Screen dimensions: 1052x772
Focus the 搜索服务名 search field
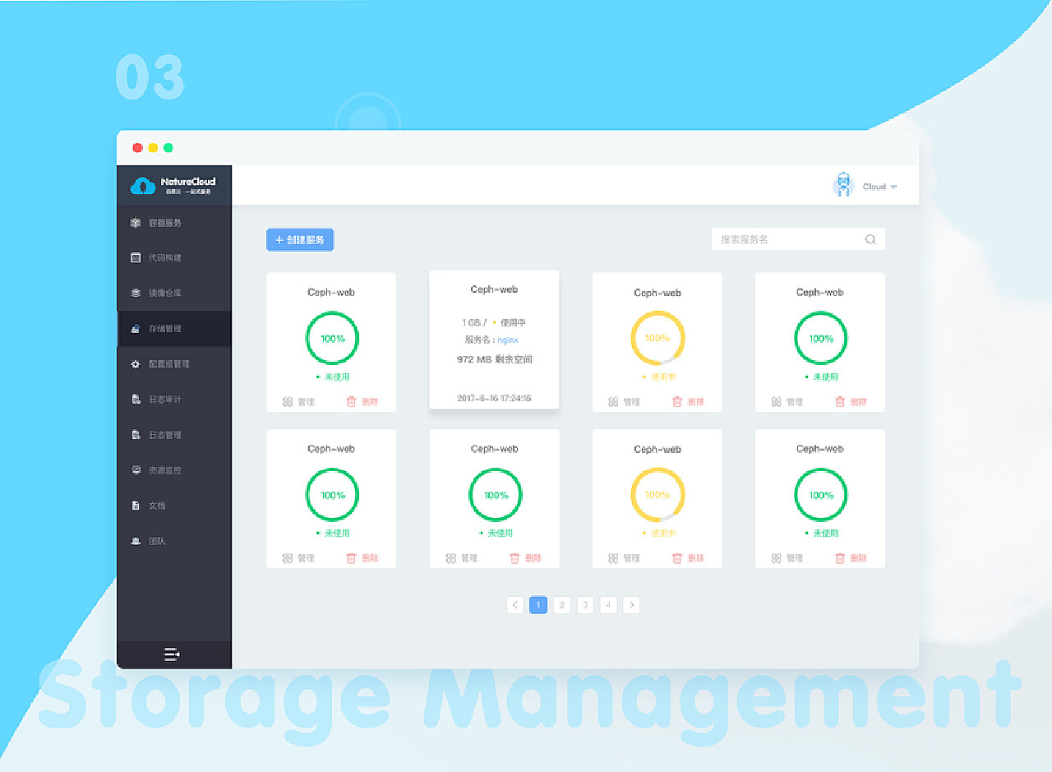coord(798,239)
